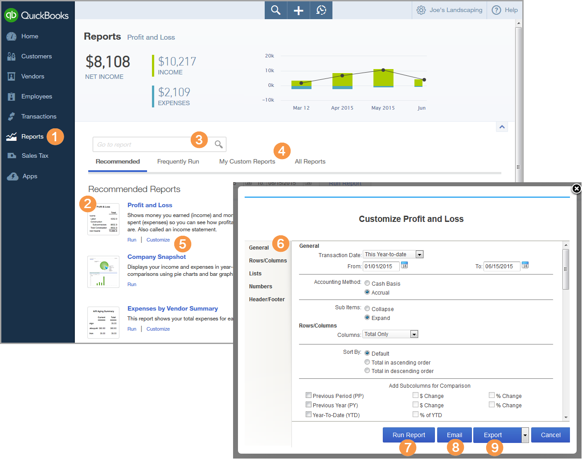Click the main page scrollbar
The height and width of the screenshot is (463, 586).
tap(518, 105)
